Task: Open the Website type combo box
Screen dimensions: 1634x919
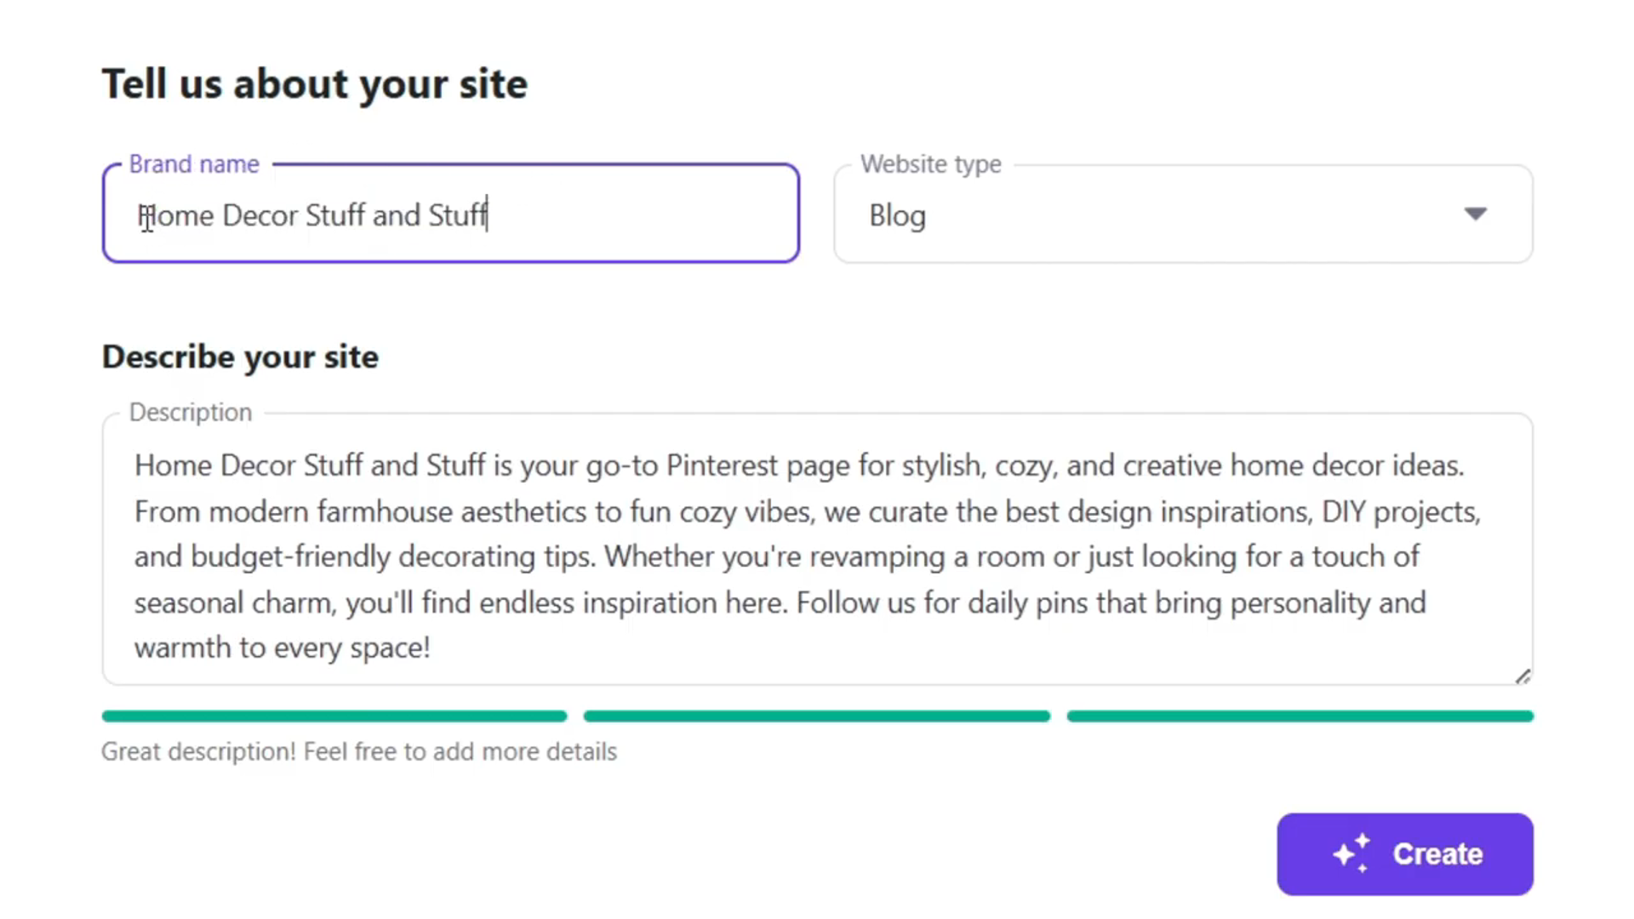Action: 1183,214
